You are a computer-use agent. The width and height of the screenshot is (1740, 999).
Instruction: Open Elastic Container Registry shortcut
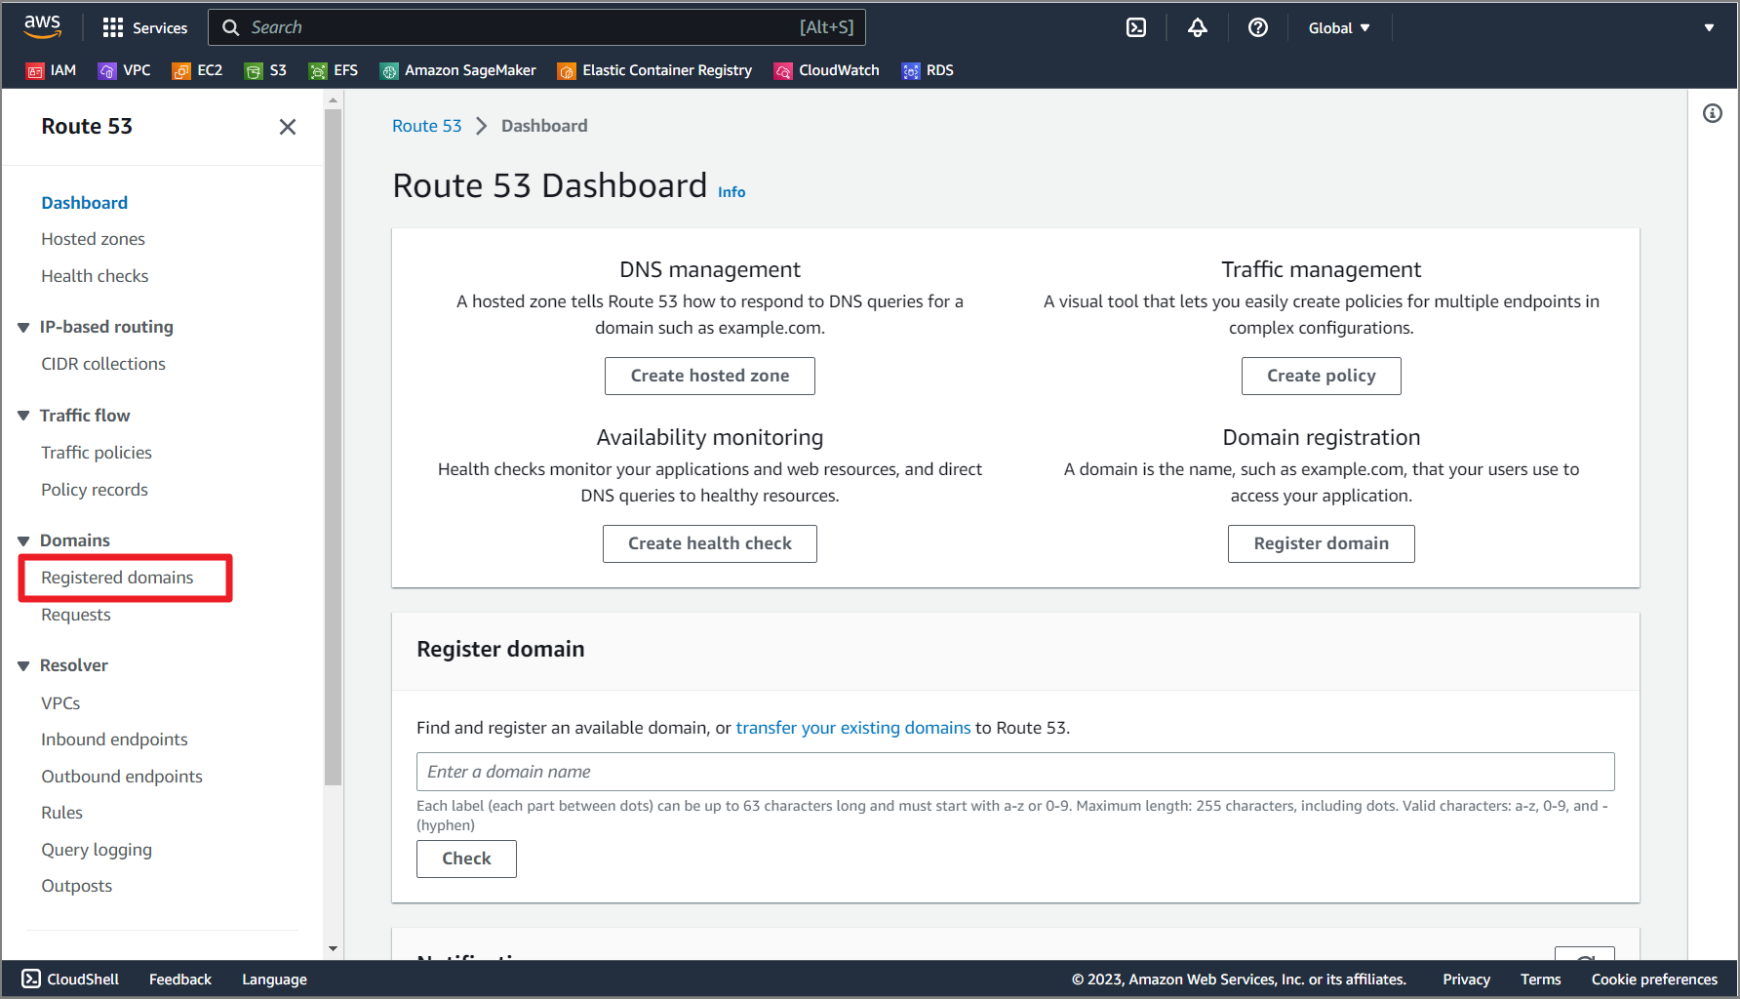point(654,70)
